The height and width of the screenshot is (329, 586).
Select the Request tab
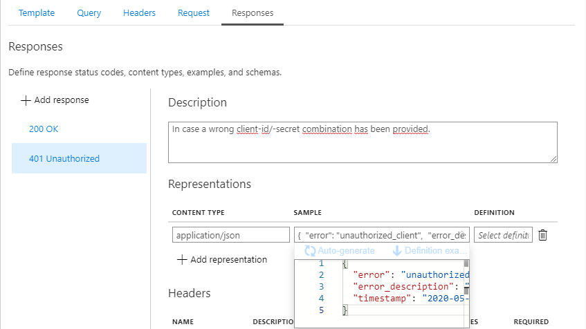(x=194, y=12)
